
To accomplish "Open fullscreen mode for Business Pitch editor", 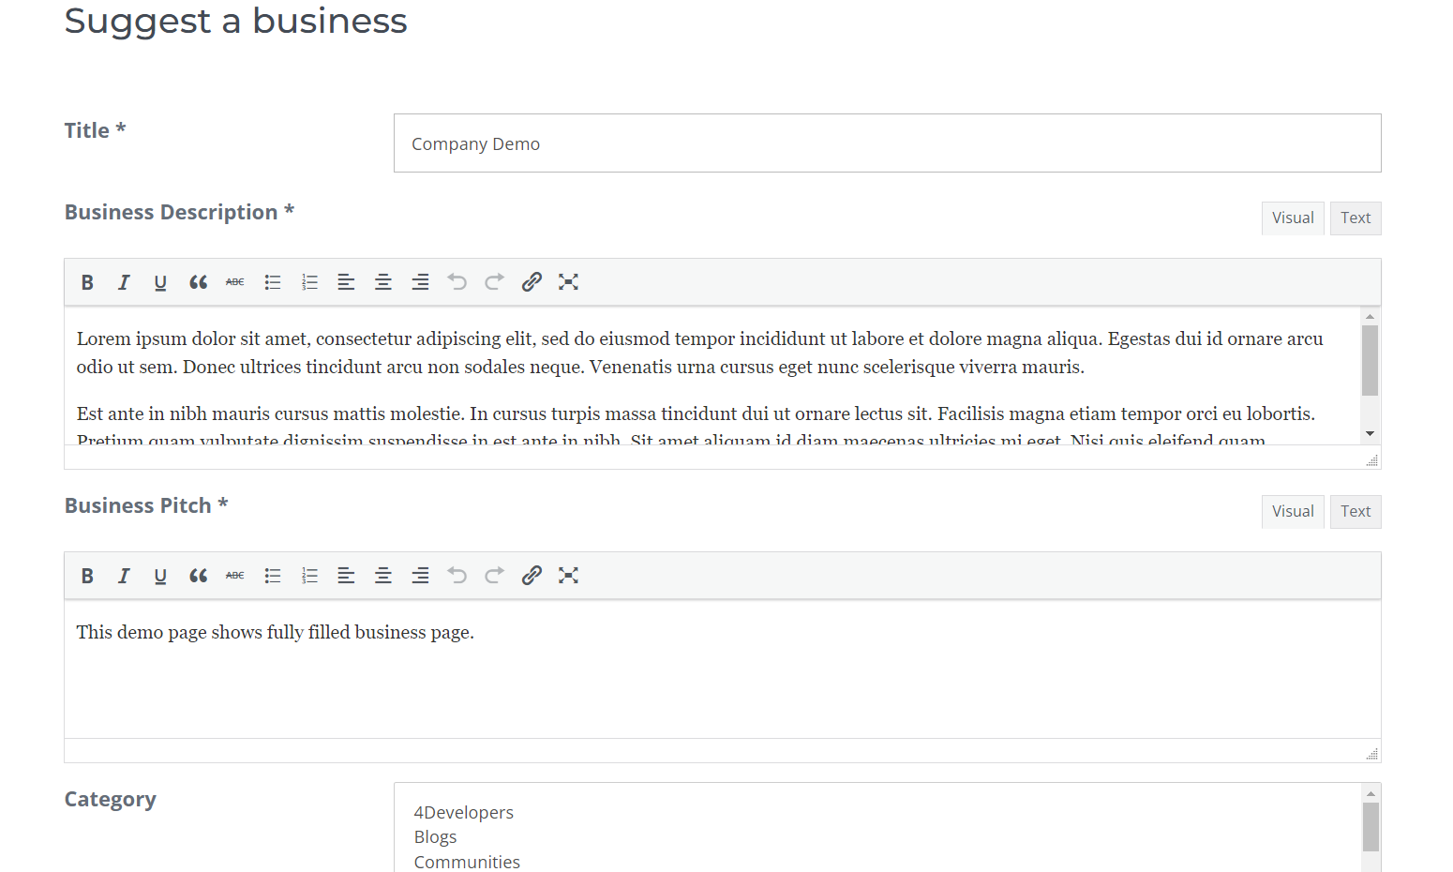I will 568,576.
